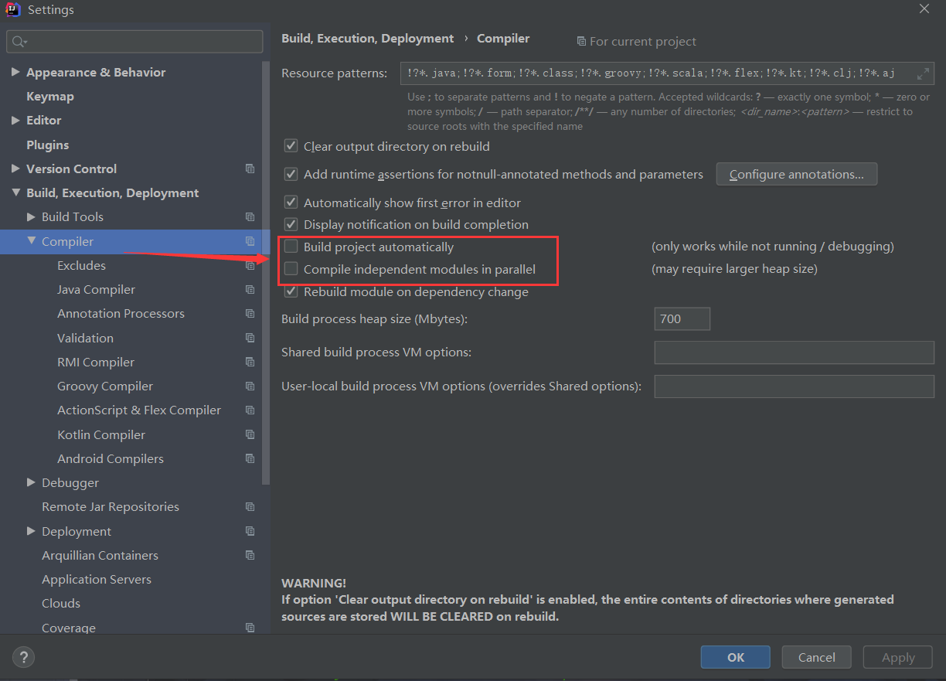
Task: Expand the Build Tools node arrow
Action: coord(31,217)
